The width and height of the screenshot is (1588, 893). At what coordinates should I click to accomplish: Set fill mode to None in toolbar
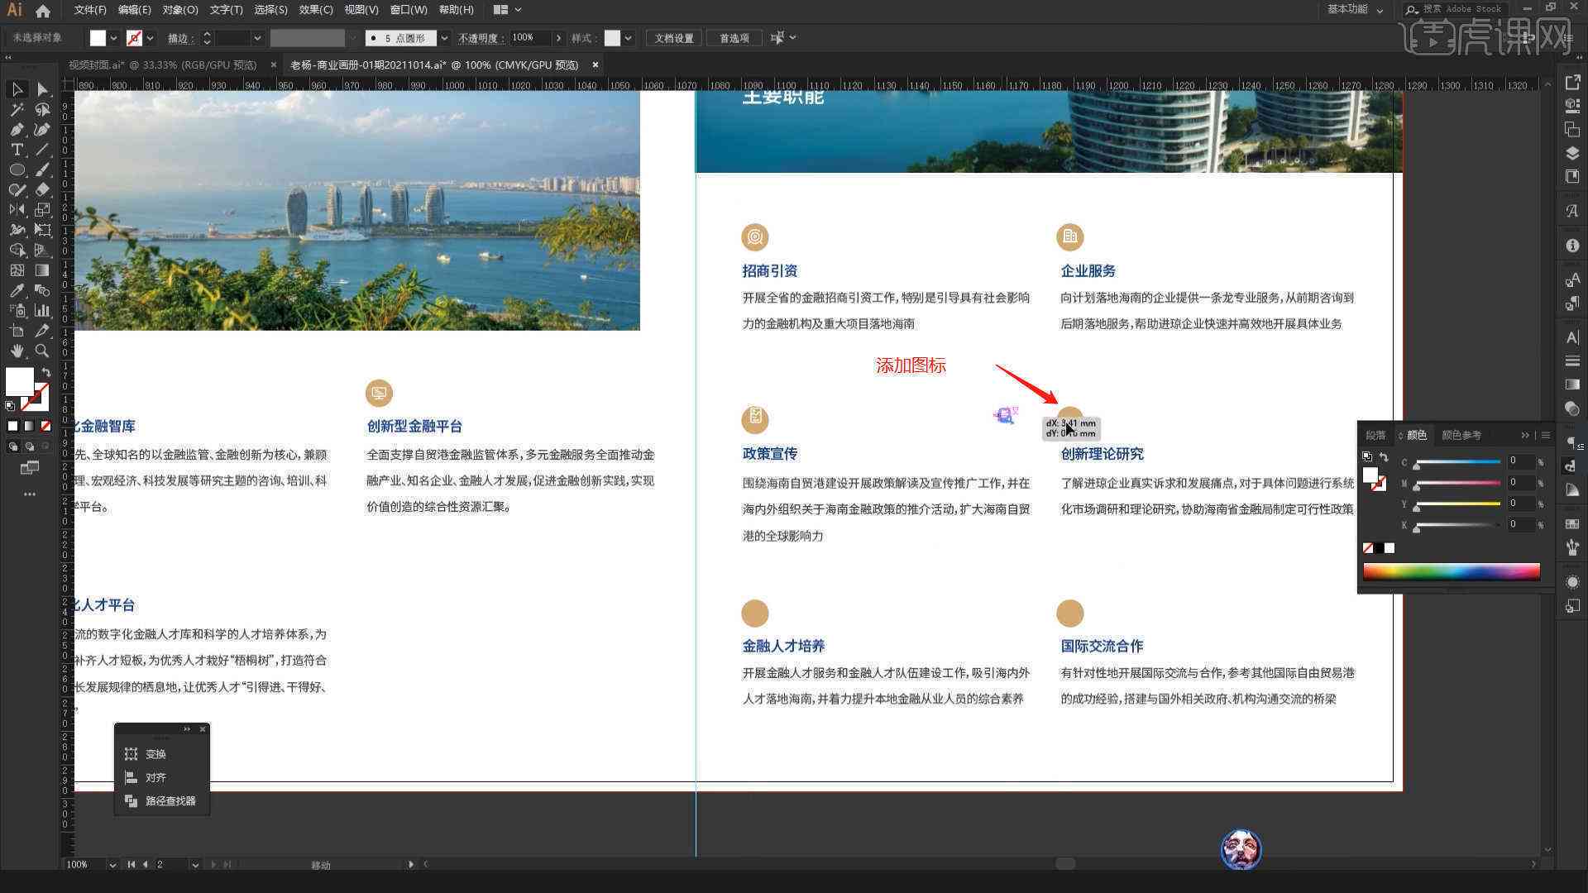point(45,426)
